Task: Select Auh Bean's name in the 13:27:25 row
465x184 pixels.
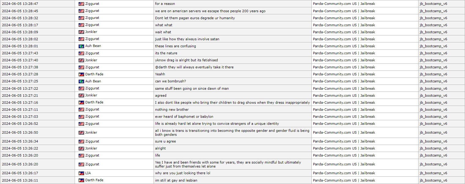Action: [93, 81]
